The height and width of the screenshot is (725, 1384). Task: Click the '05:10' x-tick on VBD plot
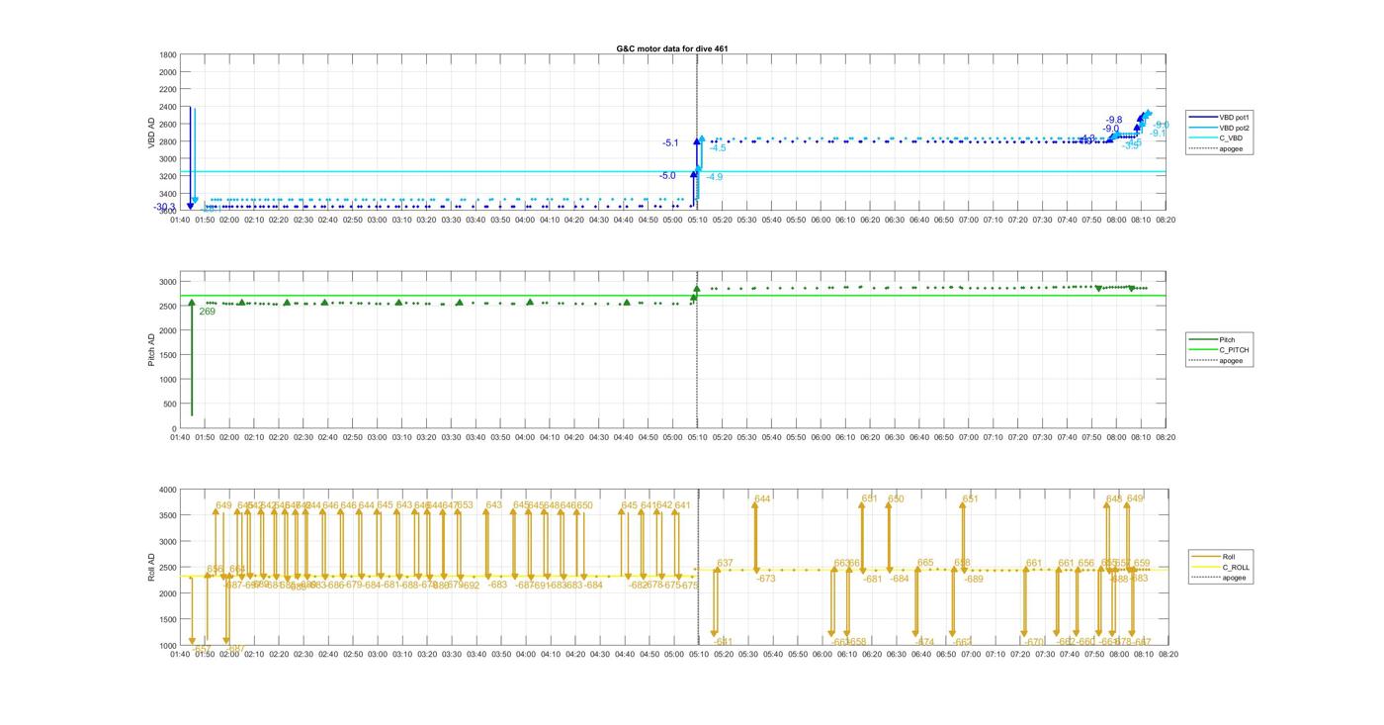[698, 220]
